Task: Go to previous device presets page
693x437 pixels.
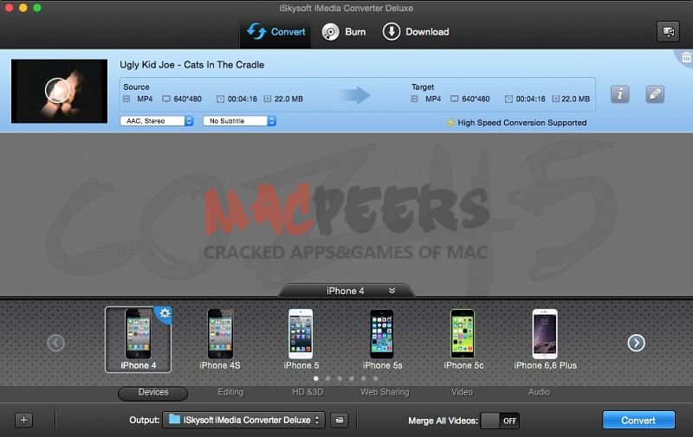Action: click(x=55, y=343)
